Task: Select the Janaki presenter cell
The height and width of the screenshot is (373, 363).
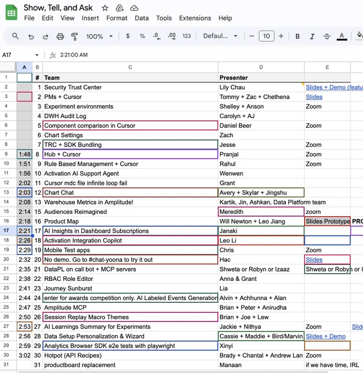Action: click(x=261, y=231)
